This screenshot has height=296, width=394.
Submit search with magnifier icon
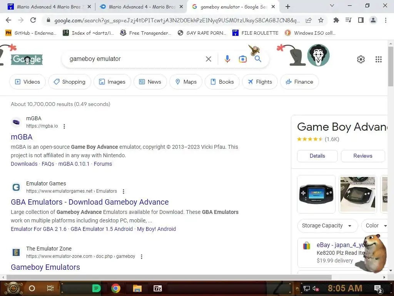(258, 59)
